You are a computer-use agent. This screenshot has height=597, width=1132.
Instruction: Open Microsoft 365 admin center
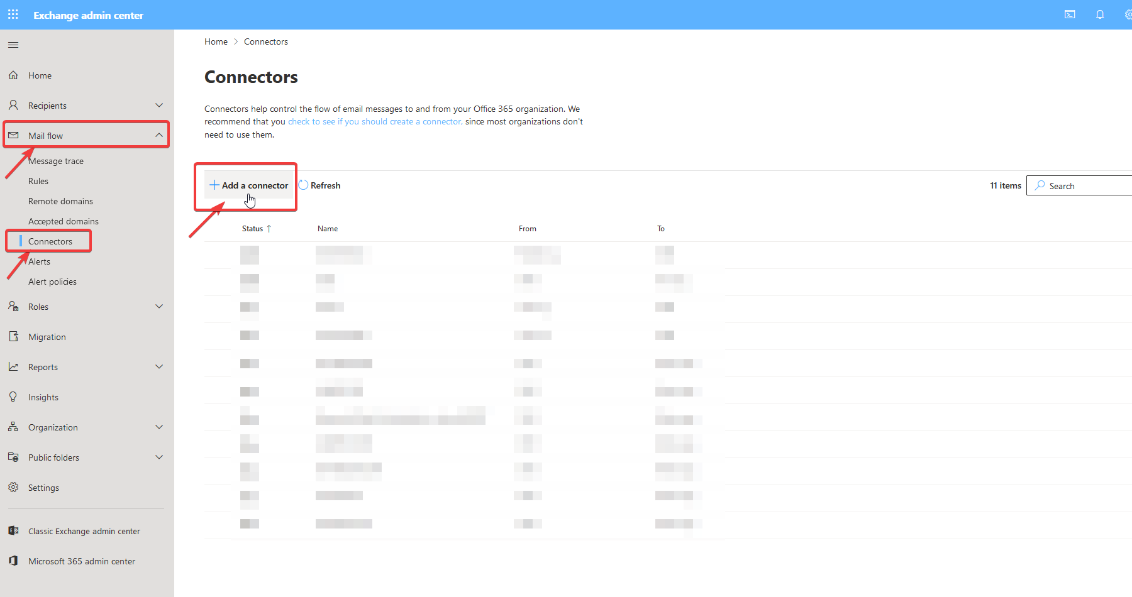(81, 561)
